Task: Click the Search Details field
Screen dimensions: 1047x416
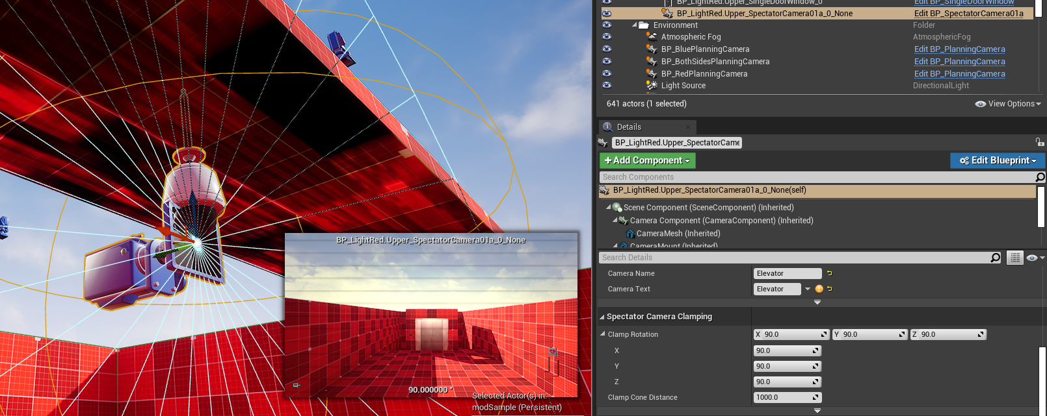Action: tap(795, 258)
